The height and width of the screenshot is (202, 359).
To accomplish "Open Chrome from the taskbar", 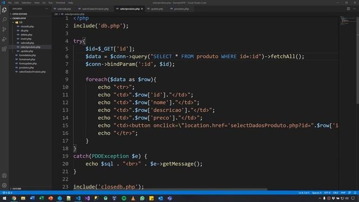I will click(14, 198).
